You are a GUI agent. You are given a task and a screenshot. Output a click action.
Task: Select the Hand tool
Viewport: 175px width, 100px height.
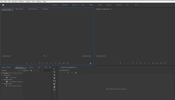[54, 87]
